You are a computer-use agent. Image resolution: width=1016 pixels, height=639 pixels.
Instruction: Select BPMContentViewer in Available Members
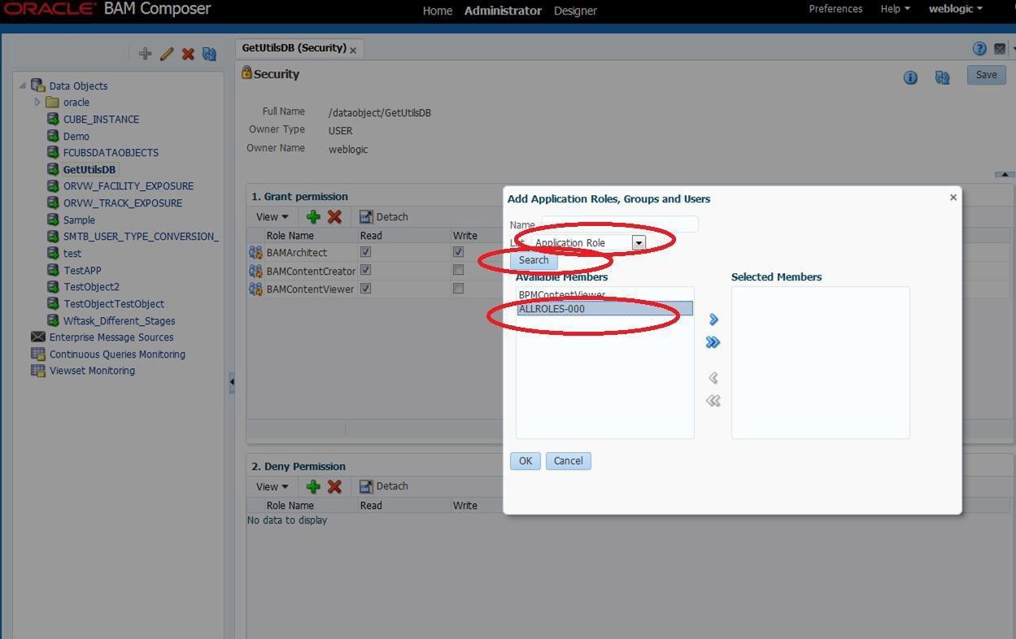(604, 294)
